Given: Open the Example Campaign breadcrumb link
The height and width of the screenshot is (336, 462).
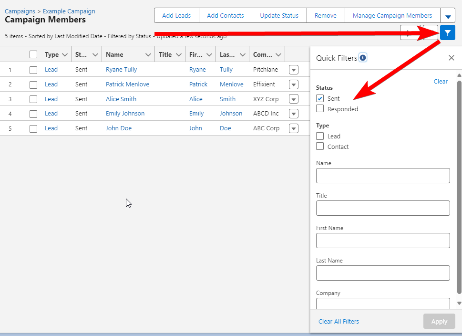Looking at the screenshot, I should pos(69,11).
